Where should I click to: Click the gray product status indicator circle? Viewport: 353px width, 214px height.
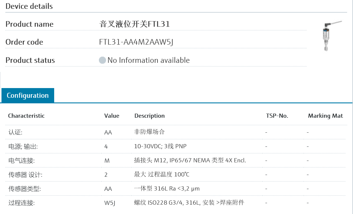(102, 60)
